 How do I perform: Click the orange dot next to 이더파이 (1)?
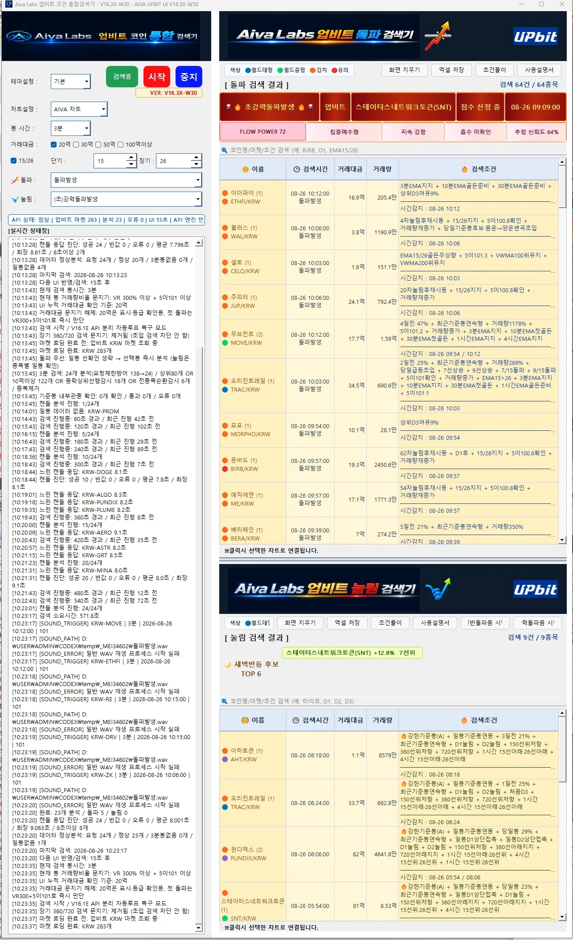(225, 193)
